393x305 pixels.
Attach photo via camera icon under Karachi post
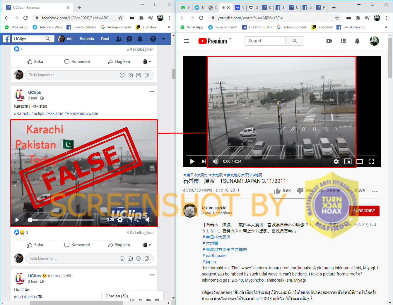130,259
